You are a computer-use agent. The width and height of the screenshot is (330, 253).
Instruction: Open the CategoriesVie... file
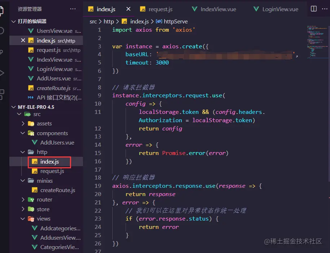pyautogui.click(x=46, y=247)
